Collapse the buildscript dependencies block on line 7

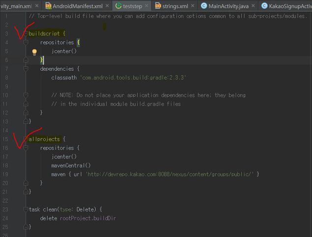(x=26, y=68)
